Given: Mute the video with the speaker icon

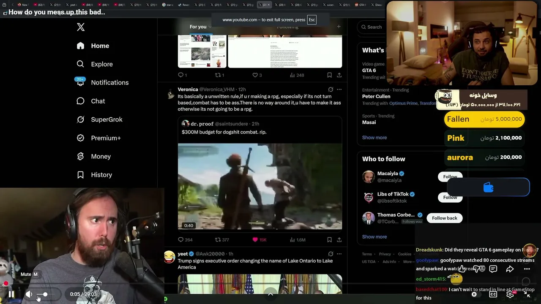Looking at the screenshot, I should tap(29, 294).
